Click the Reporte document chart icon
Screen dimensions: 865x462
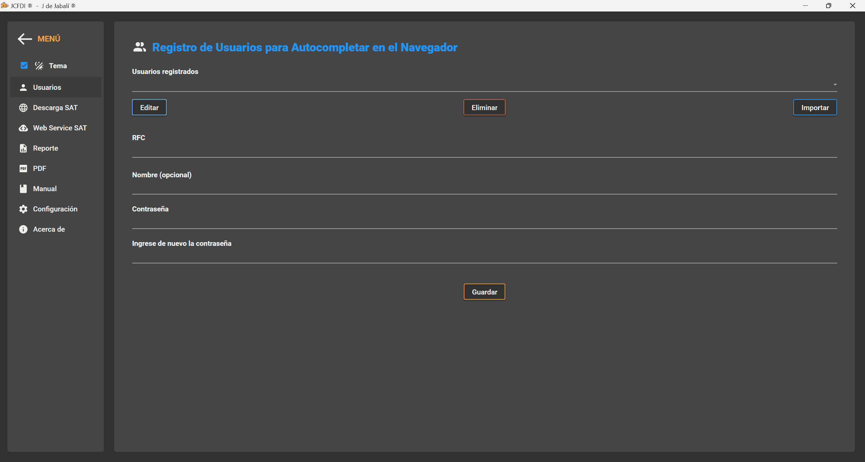pyautogui.click(x=23, y=148)
